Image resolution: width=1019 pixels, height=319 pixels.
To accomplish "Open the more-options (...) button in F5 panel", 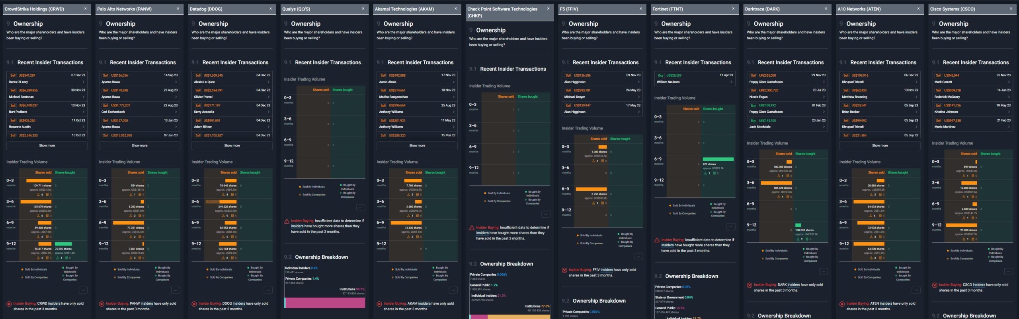I will coord(638,257).
